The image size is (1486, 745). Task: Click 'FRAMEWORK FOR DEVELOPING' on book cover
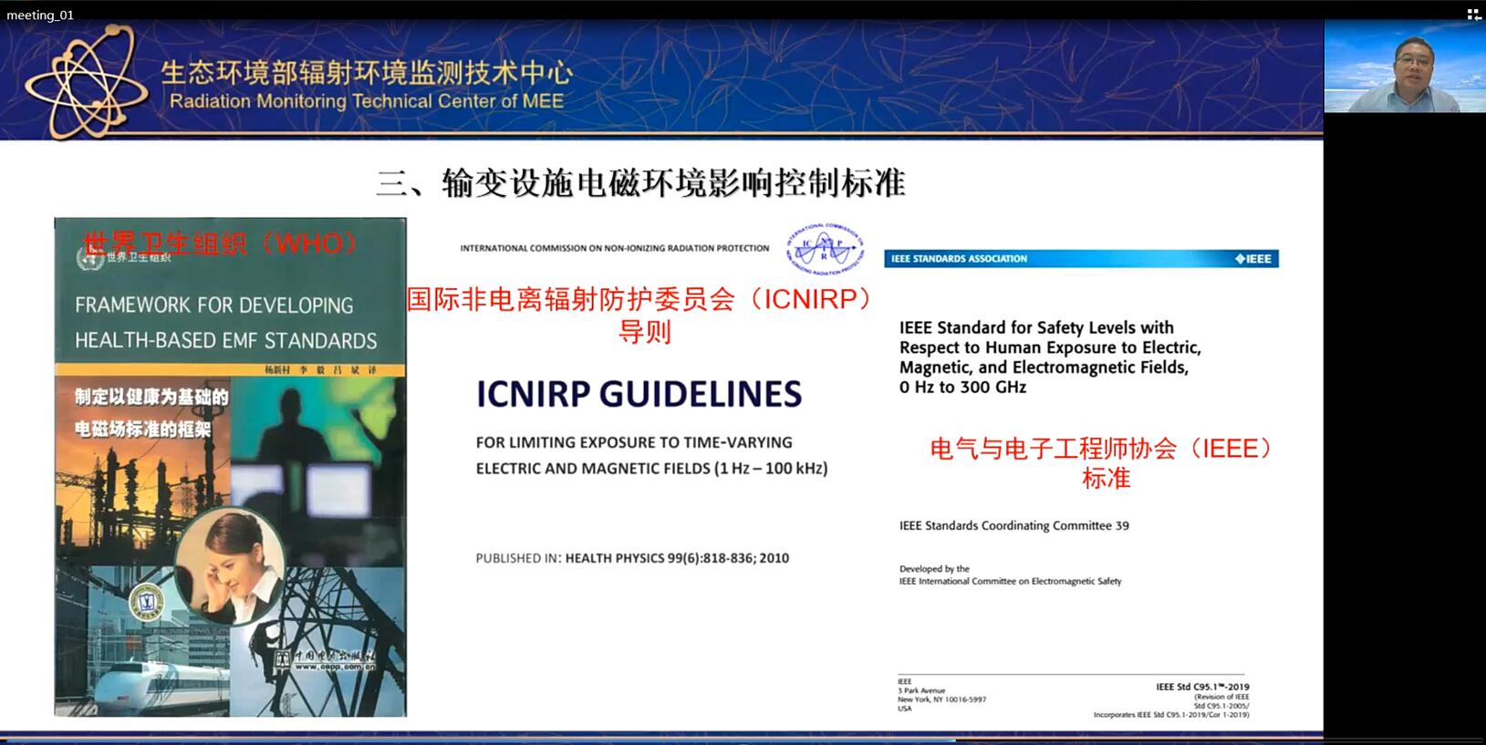pos(213,305)
